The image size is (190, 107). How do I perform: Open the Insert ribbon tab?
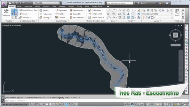pos(19,6)
